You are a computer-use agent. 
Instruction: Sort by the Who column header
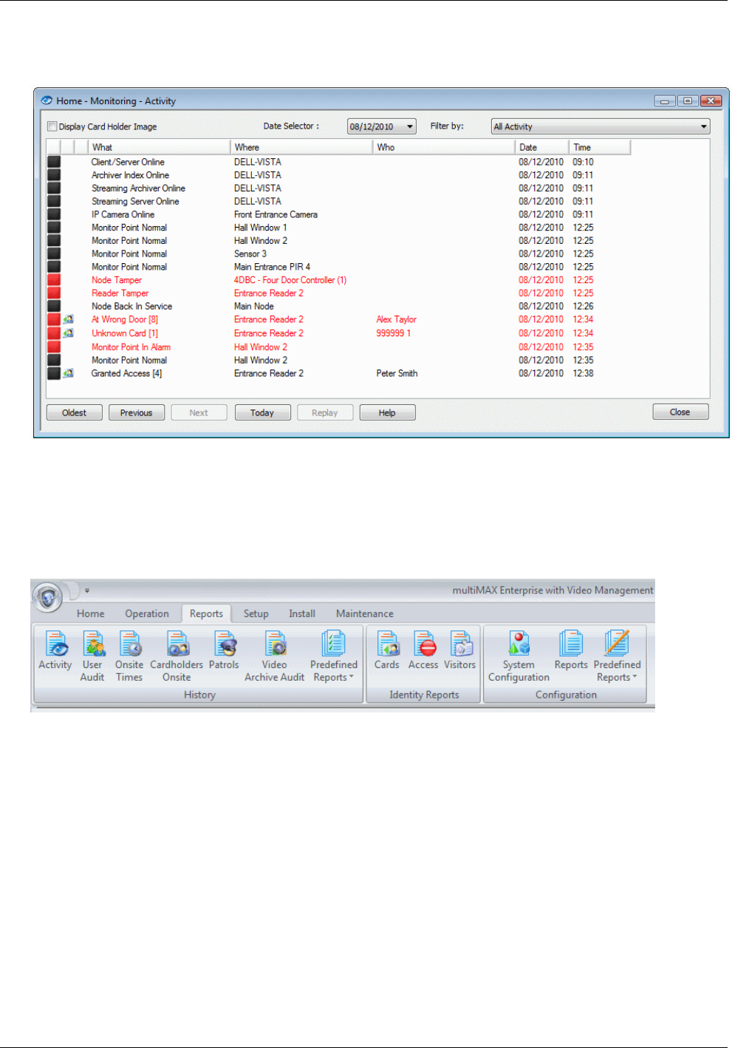444,147
